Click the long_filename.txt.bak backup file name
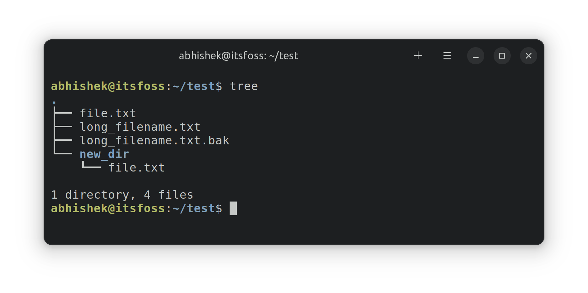588x293 pixels. coord(154,140)
